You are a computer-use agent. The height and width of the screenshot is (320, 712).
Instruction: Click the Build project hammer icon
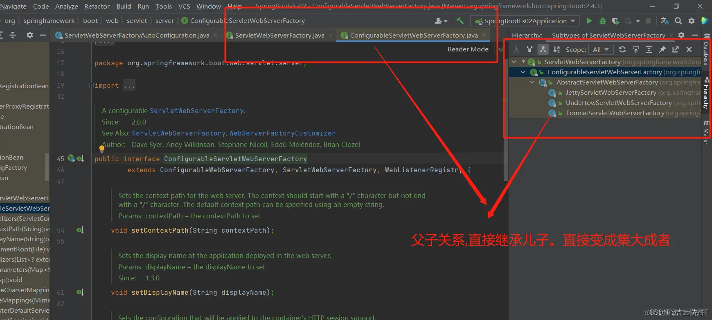click(x=460, y=20)
